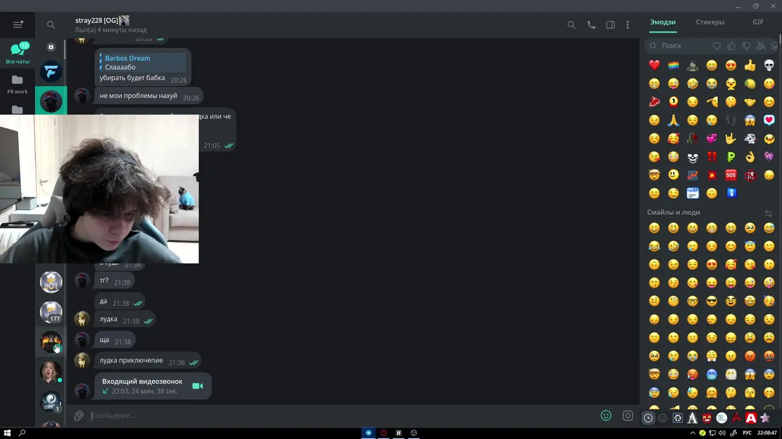
Task: Insert the yellow thumbs up emoji
Action: [x=750, y=65]
